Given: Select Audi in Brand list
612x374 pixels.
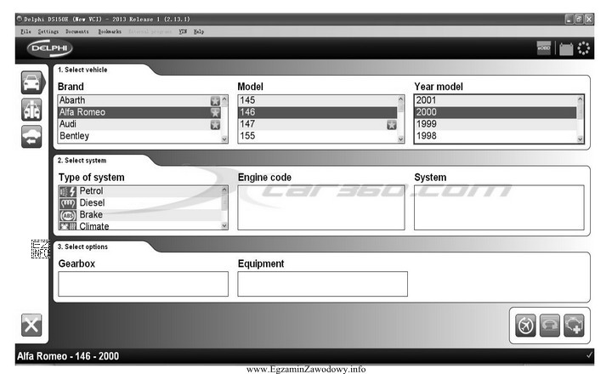Looking at the screenshot, I should tap(139, 124).
